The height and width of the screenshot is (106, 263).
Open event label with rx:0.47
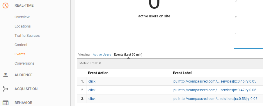pos(215,90)
